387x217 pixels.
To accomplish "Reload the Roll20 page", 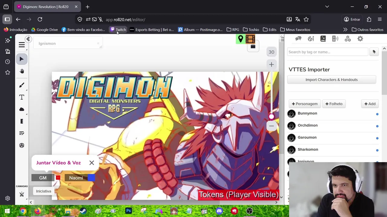I will pyautogui.click(x=40, y=19).
